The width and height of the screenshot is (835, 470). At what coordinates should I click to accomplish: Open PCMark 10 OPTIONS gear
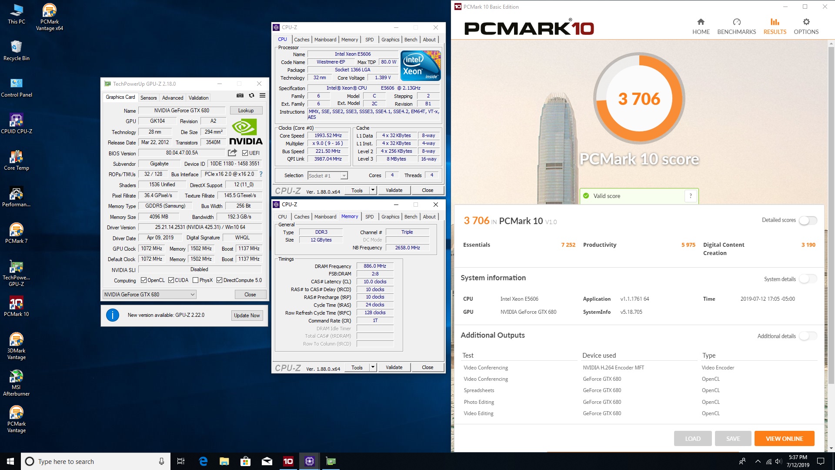click(806, 27)
